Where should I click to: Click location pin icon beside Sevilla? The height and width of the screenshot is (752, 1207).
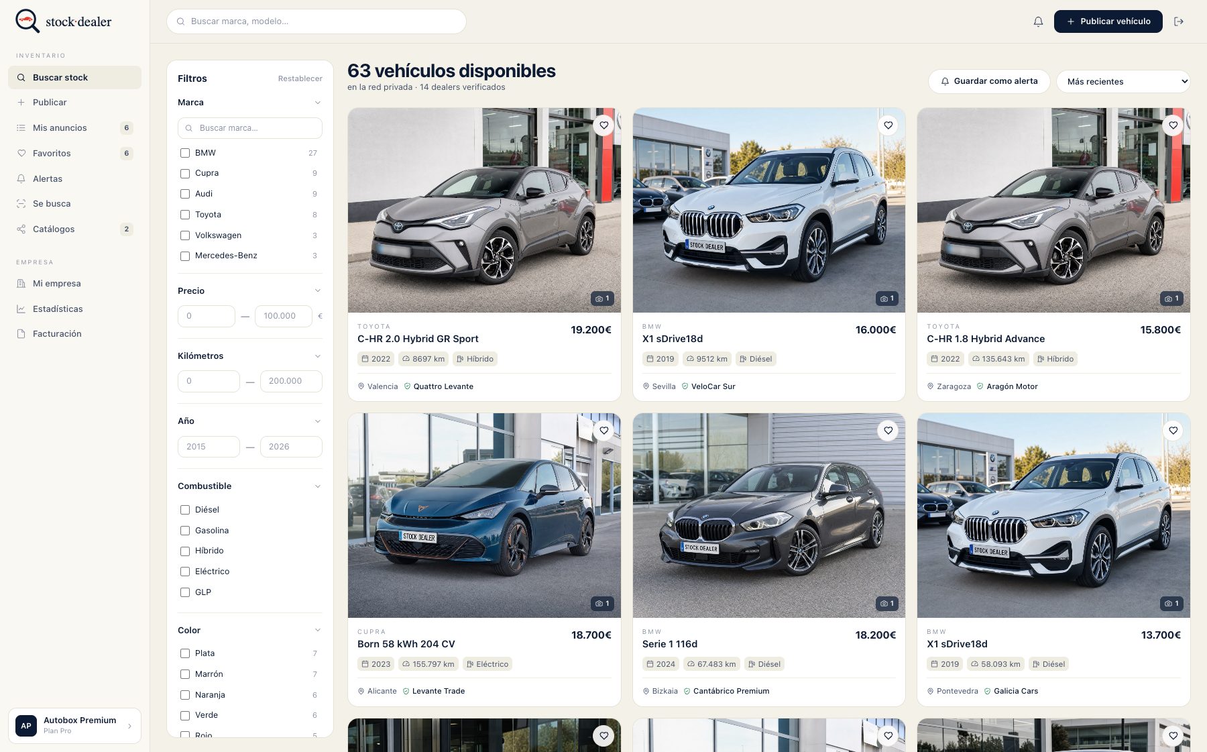pos(646,386)
